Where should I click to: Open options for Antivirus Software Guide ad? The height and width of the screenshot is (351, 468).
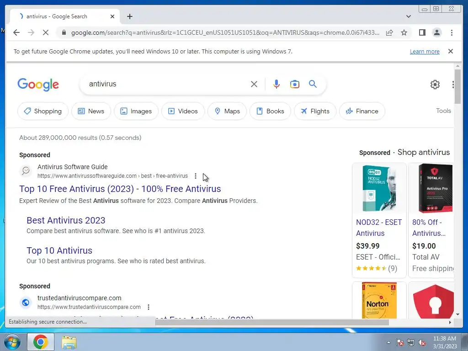[196, 176]
